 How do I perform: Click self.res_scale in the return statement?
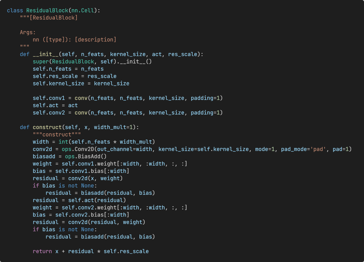pos(126,251)
